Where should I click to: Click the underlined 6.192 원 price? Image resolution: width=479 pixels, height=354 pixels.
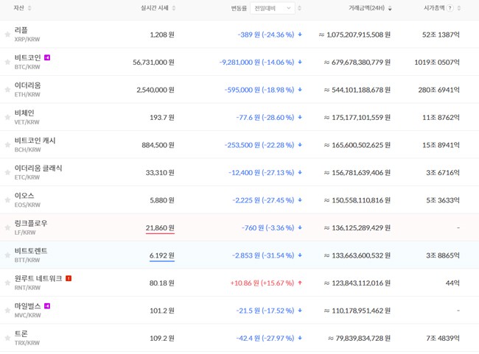click(x=161, y=255)
